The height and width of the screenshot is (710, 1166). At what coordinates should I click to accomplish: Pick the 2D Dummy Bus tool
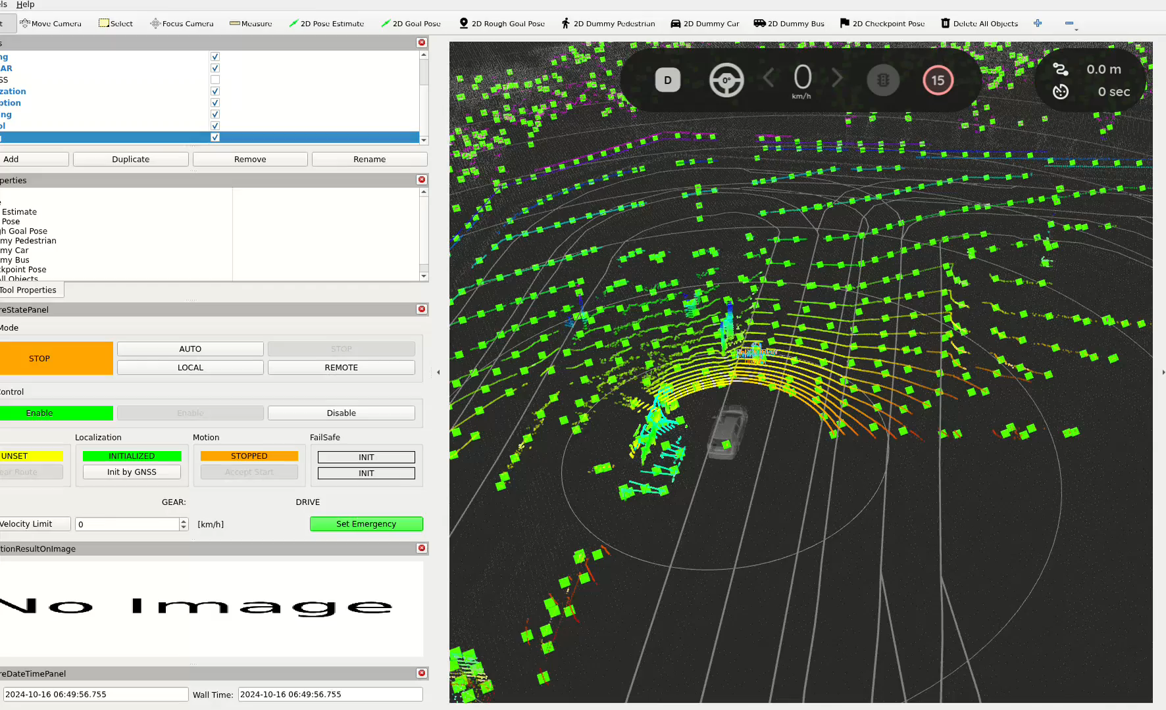tap(788, 24)
